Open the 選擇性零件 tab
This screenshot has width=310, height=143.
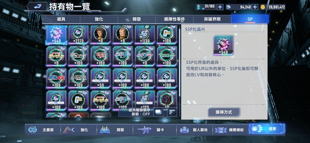174,19
